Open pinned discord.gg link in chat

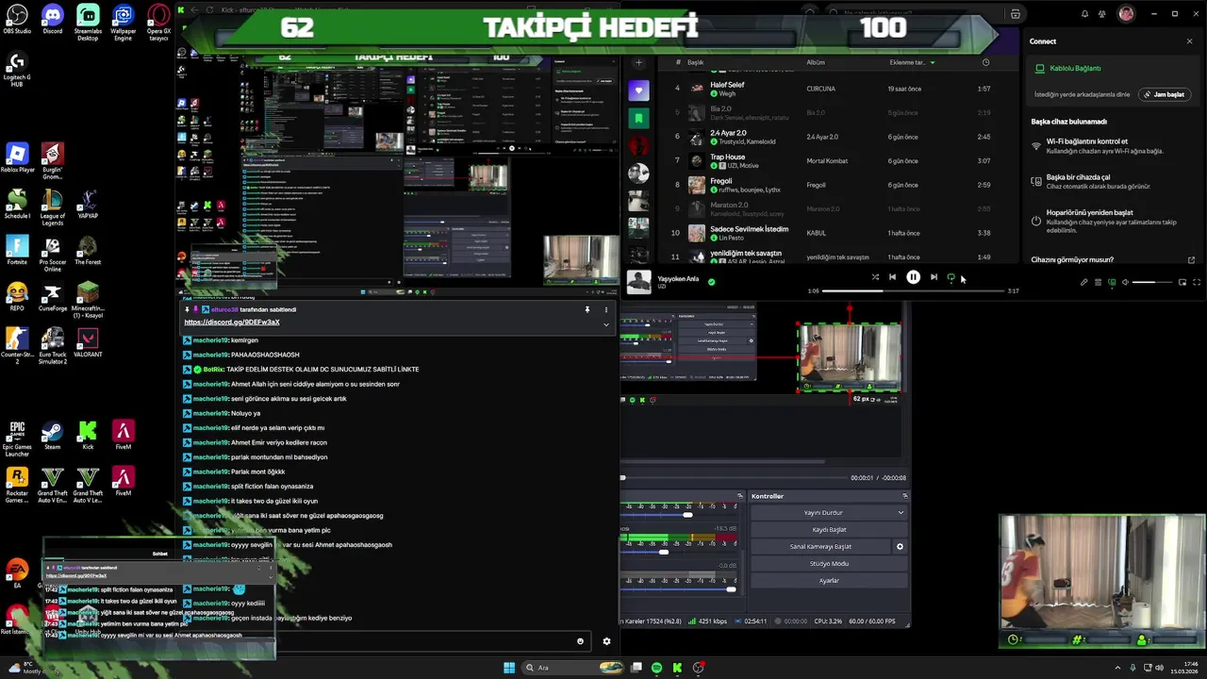tap(232, 323)
